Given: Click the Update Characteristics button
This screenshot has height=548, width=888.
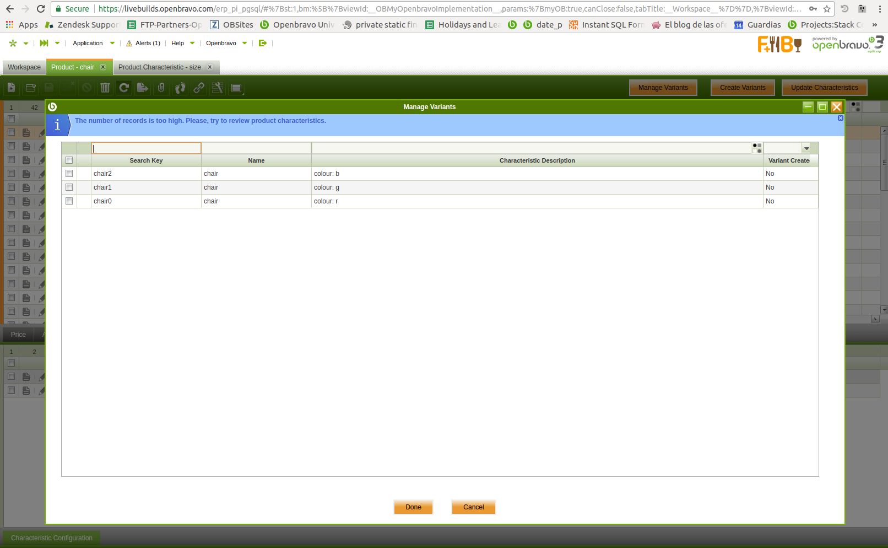Looking at the screenshot, I should click(x=825, y=88).
